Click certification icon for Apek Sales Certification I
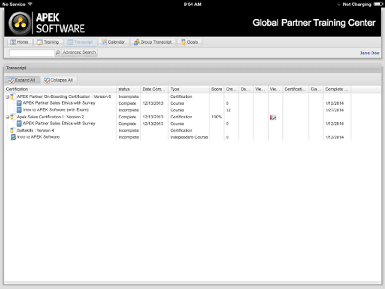Screen dimensions: 385x289 coord(12,117)
